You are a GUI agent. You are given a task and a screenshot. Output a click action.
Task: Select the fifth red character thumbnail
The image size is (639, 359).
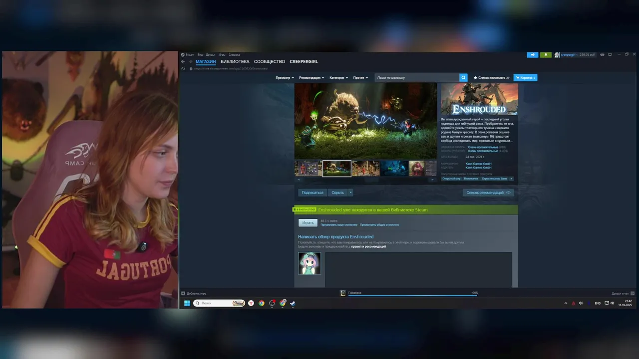pyautogui.click(x=423, y=169)
